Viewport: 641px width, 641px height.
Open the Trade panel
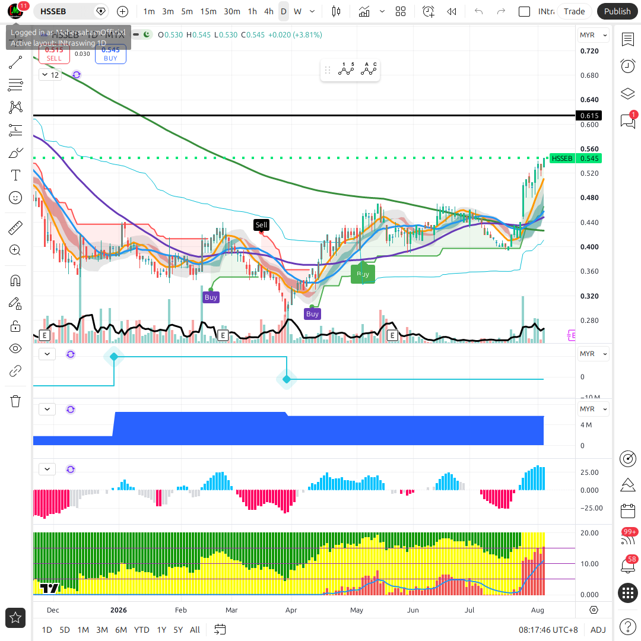(574, 11)
